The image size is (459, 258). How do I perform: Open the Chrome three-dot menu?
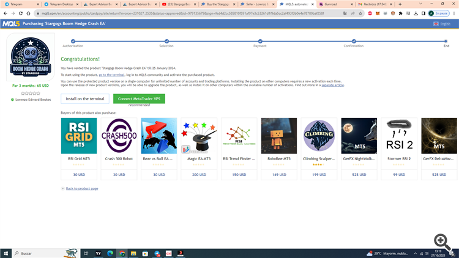[x=454, y=13]
